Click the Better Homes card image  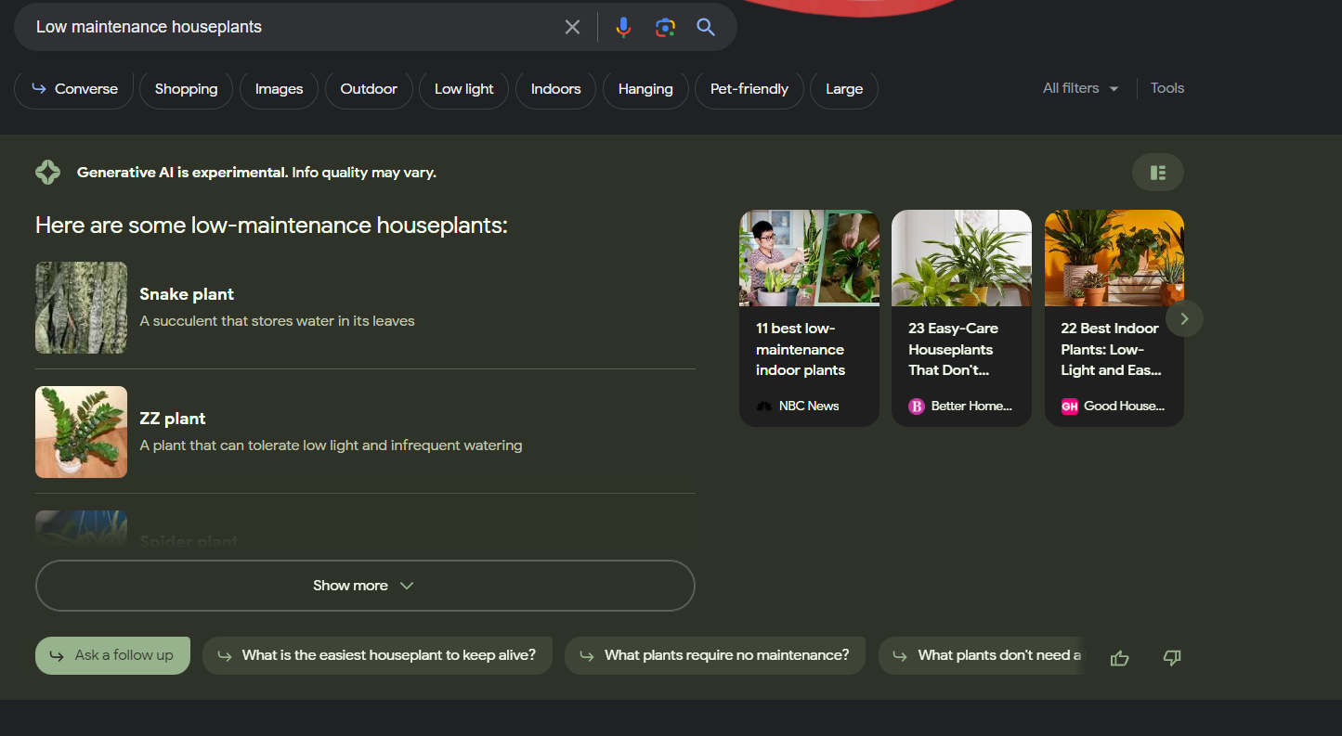(x=961, y=258)
